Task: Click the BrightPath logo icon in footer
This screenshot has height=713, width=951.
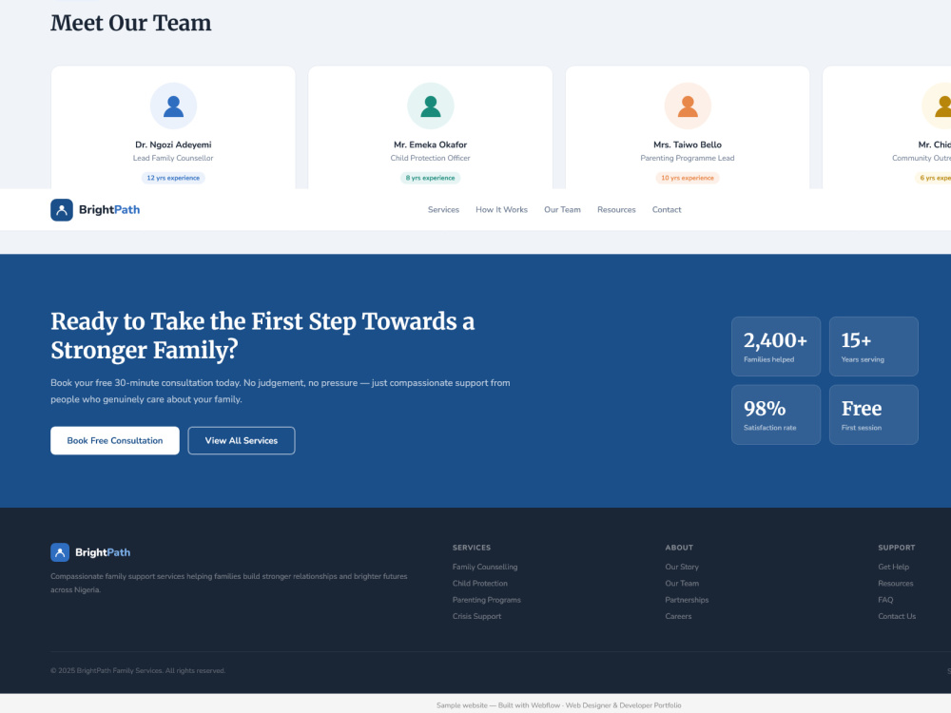Action: coord(59,552)
